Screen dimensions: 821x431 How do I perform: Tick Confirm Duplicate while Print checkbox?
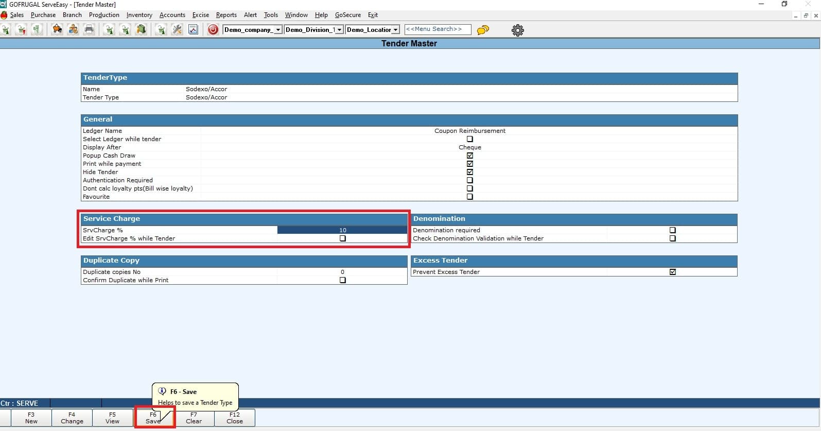[x=343, y=280]
